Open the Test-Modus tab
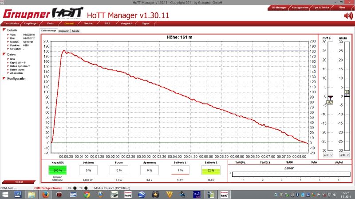Viewport: 355px width, 199px height. [x=12, y=23]
